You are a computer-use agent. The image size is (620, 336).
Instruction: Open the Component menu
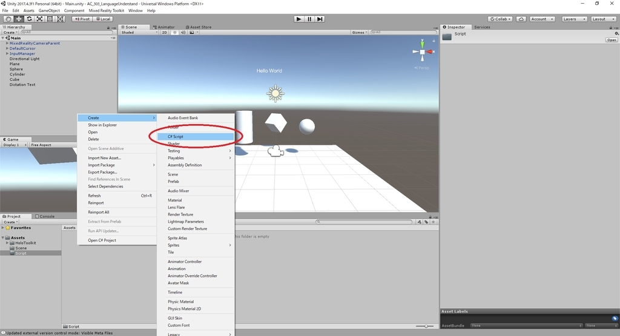(x=74, y=11)
